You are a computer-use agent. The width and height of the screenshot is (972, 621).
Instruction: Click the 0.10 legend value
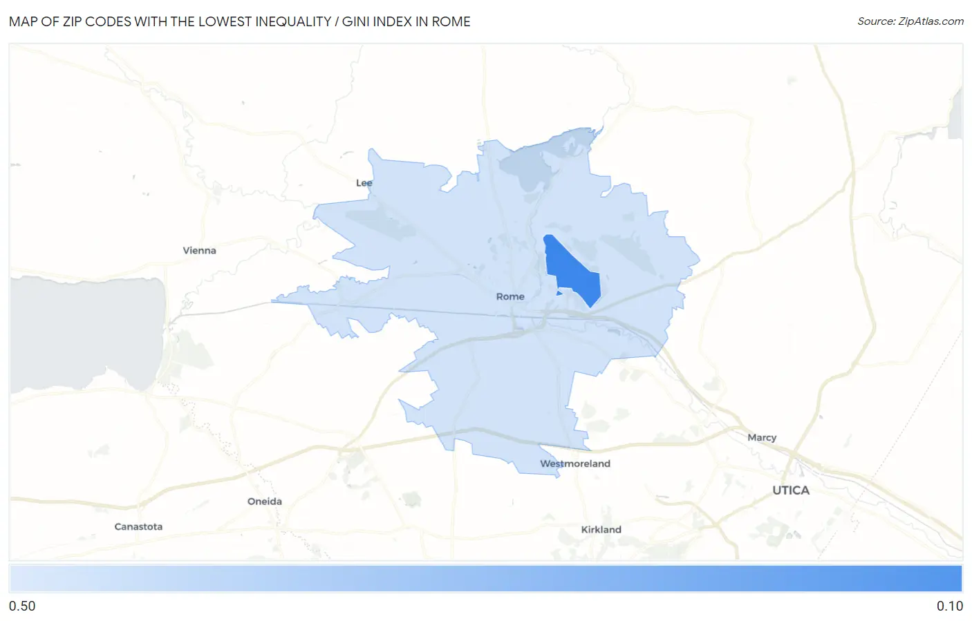click(949, 606)
